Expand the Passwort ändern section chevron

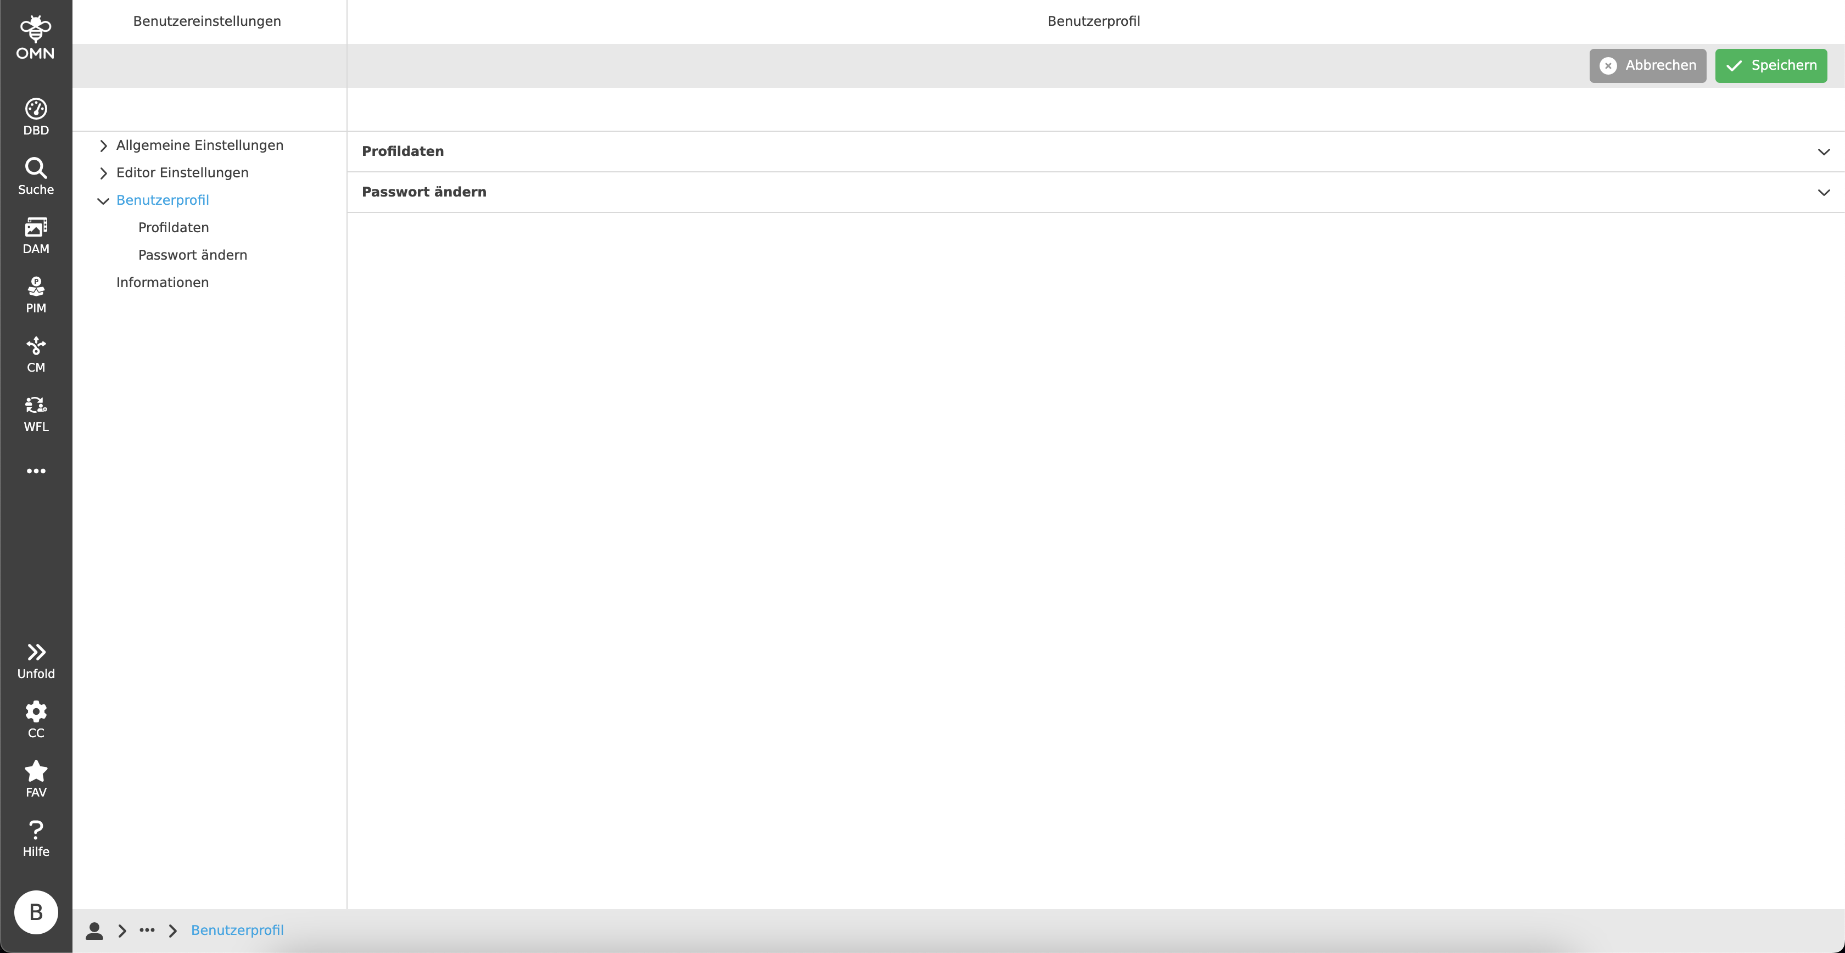pos(1824,193)
